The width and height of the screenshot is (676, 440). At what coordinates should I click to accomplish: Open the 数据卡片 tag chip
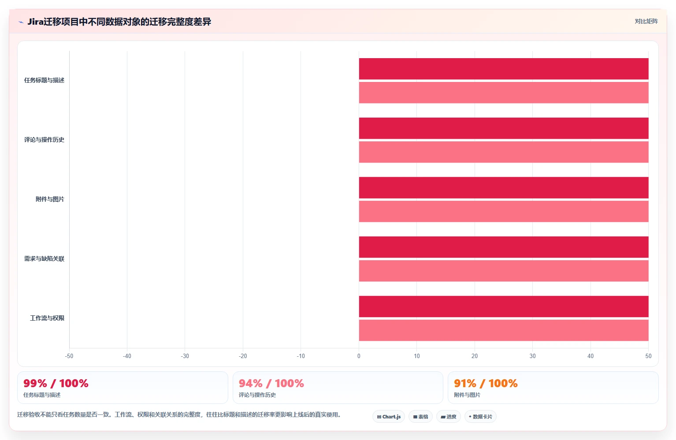click(x=480, y=417)
